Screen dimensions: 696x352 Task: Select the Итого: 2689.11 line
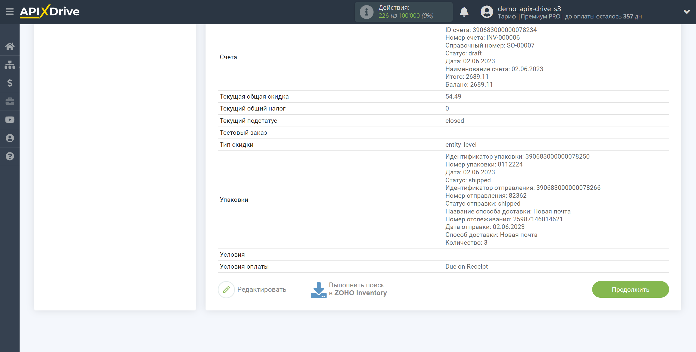[x=467, y=77]
